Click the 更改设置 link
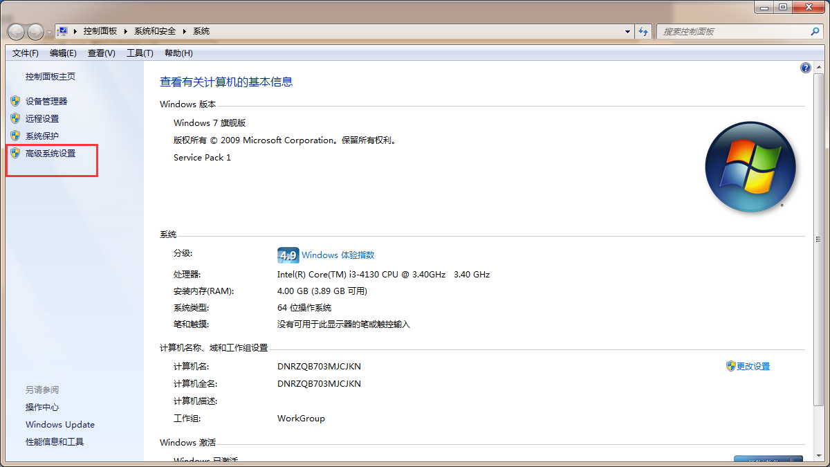This screenshot has height=467, width=830. point(753,367)
